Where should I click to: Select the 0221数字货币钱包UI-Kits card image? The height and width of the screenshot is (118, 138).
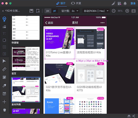59,74
